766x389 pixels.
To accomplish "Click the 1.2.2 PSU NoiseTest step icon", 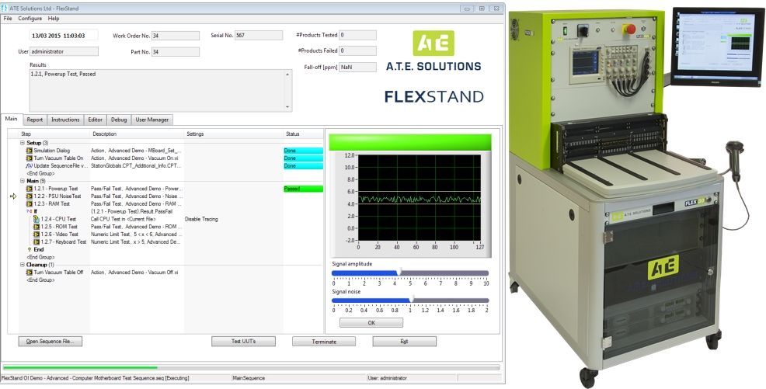I will click(x=30, y=196).
